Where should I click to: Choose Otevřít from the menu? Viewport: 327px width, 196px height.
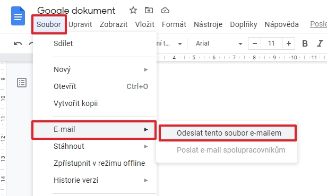pos(94,86)
